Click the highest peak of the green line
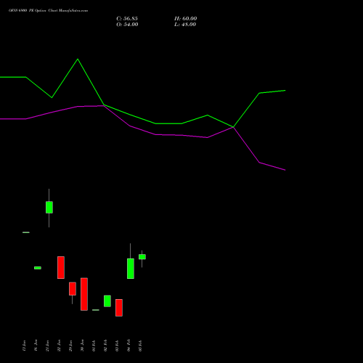Viewport: 363px width, 363px height. click(x=78, y=59)
